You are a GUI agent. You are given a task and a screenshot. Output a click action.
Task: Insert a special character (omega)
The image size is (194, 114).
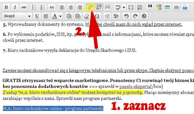tap(97, 16)
